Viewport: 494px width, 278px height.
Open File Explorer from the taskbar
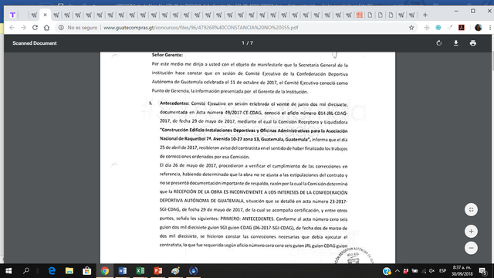pos(69,271)
